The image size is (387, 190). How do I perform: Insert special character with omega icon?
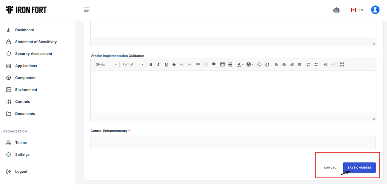pyautogui.click(x=267, y=65)
